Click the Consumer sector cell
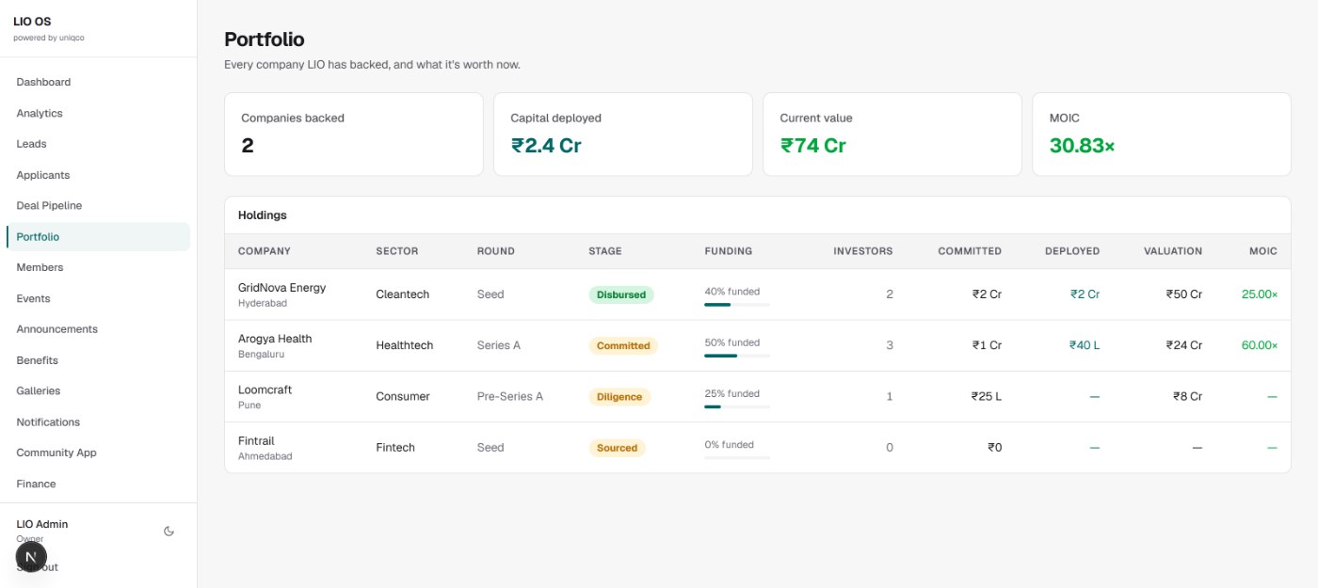Image resolution: width=1318 pixels, height=588 pixels. click(403, 396)
